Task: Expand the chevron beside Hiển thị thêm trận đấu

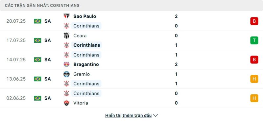Action: coord(155,115)
